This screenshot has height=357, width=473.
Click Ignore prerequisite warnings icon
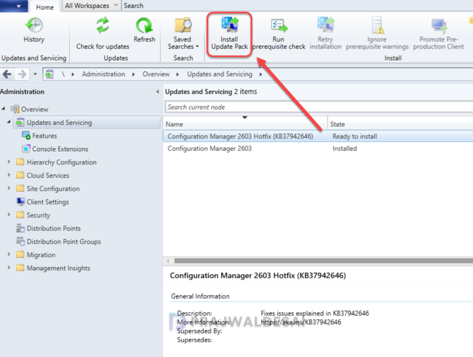[377, 25]
